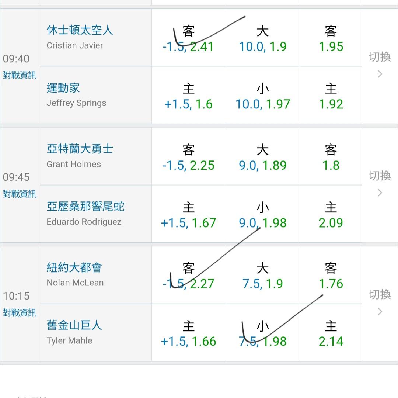Select 運動家 home handicap +1.5, 1.6
398x398 pixels.
point(188,96)
